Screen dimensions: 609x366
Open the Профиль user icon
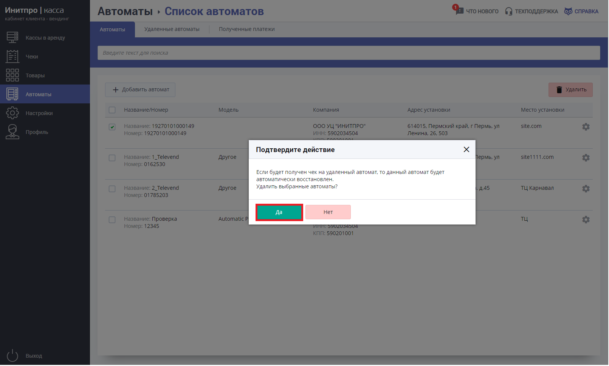coord(12,132)
